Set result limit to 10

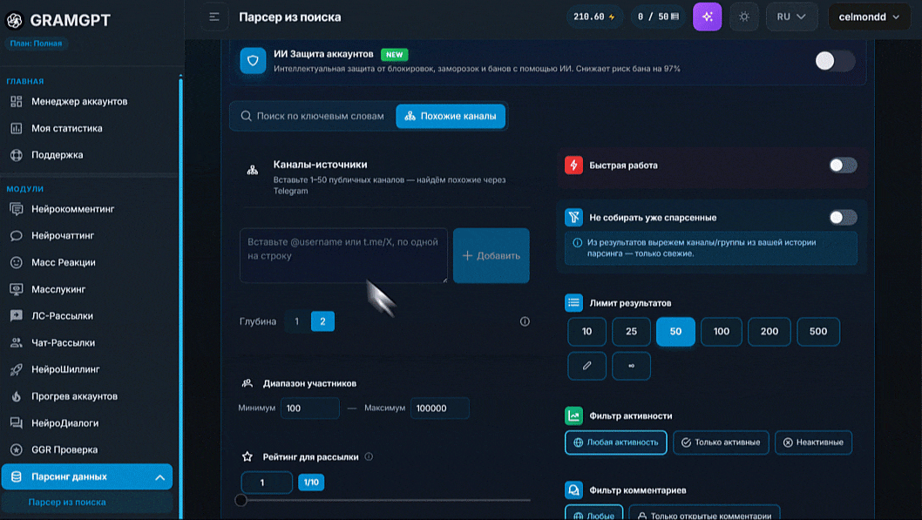586,331
